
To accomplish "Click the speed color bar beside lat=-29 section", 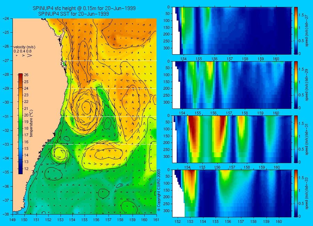I will click(x=296, y=85).
